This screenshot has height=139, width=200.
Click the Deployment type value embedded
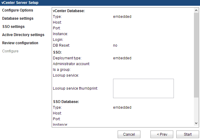click(x=122, y=58)
